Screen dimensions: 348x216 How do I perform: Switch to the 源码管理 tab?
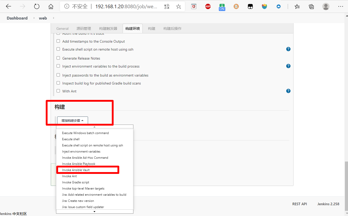pyautogui.click(x=84, y=29)
